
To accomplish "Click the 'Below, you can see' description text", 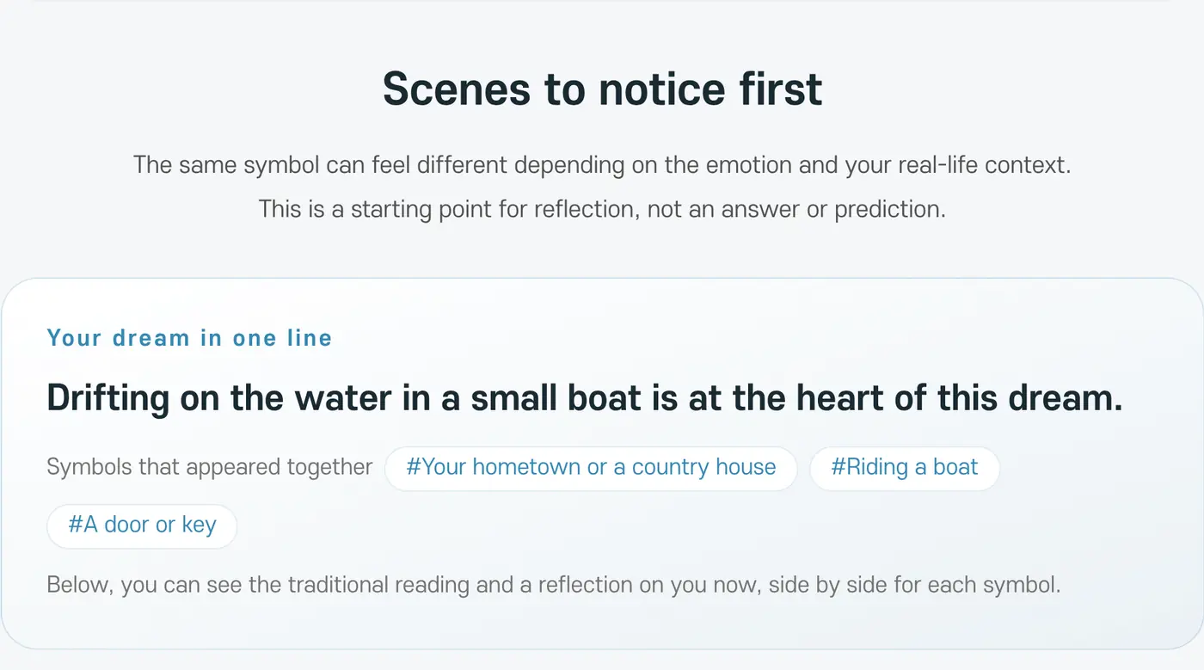I will coord(554,586).
